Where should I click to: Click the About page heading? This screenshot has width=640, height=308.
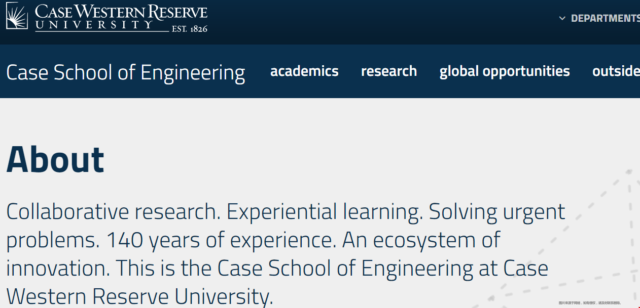click(55, 159)
